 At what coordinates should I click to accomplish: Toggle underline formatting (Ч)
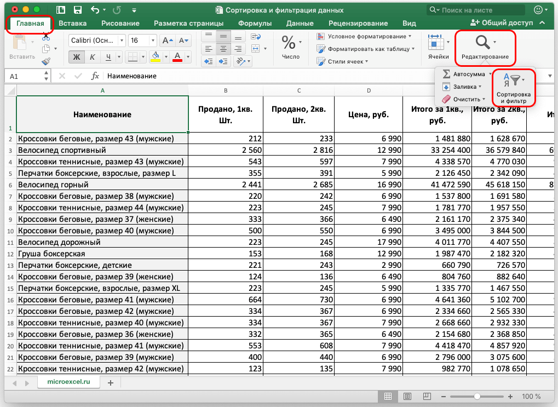(109, 57)
